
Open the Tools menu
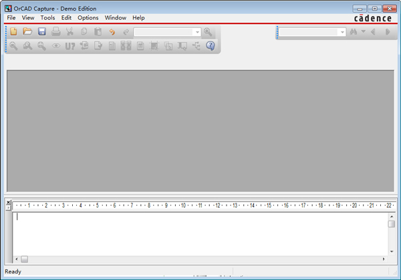point(47,18)
